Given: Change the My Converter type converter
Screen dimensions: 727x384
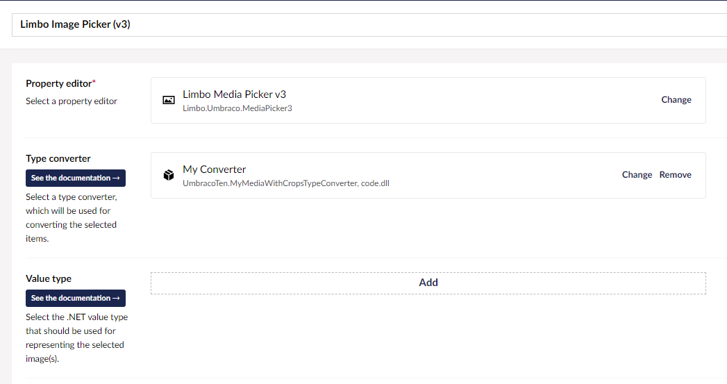Looking at the screenshot, I should pos(637,175).
